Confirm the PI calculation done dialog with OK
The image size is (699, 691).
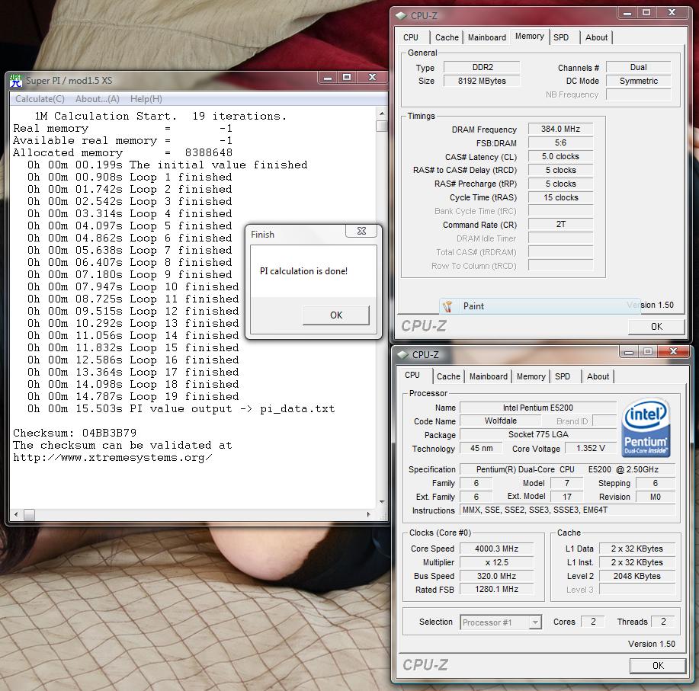coord(336,315)
